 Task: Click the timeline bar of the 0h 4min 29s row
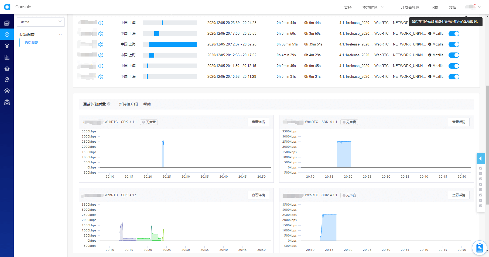point(170,55)
